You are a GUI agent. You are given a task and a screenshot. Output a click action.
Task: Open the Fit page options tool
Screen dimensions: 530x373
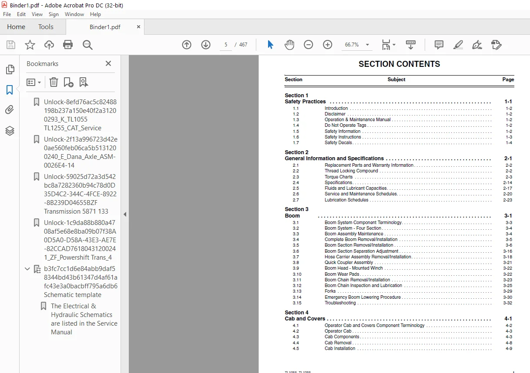(389, 45)
